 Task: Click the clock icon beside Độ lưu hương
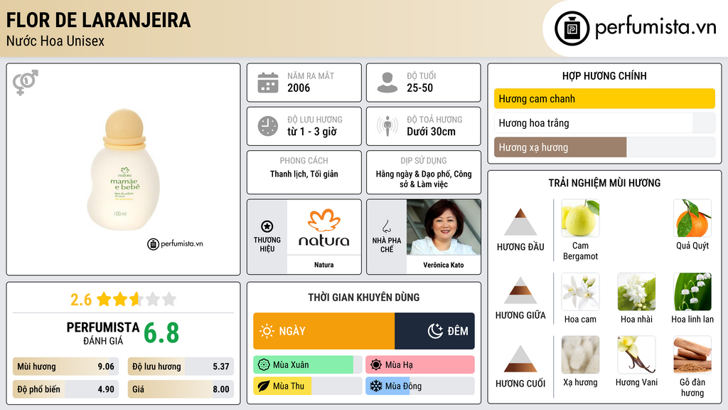point(268,126)
